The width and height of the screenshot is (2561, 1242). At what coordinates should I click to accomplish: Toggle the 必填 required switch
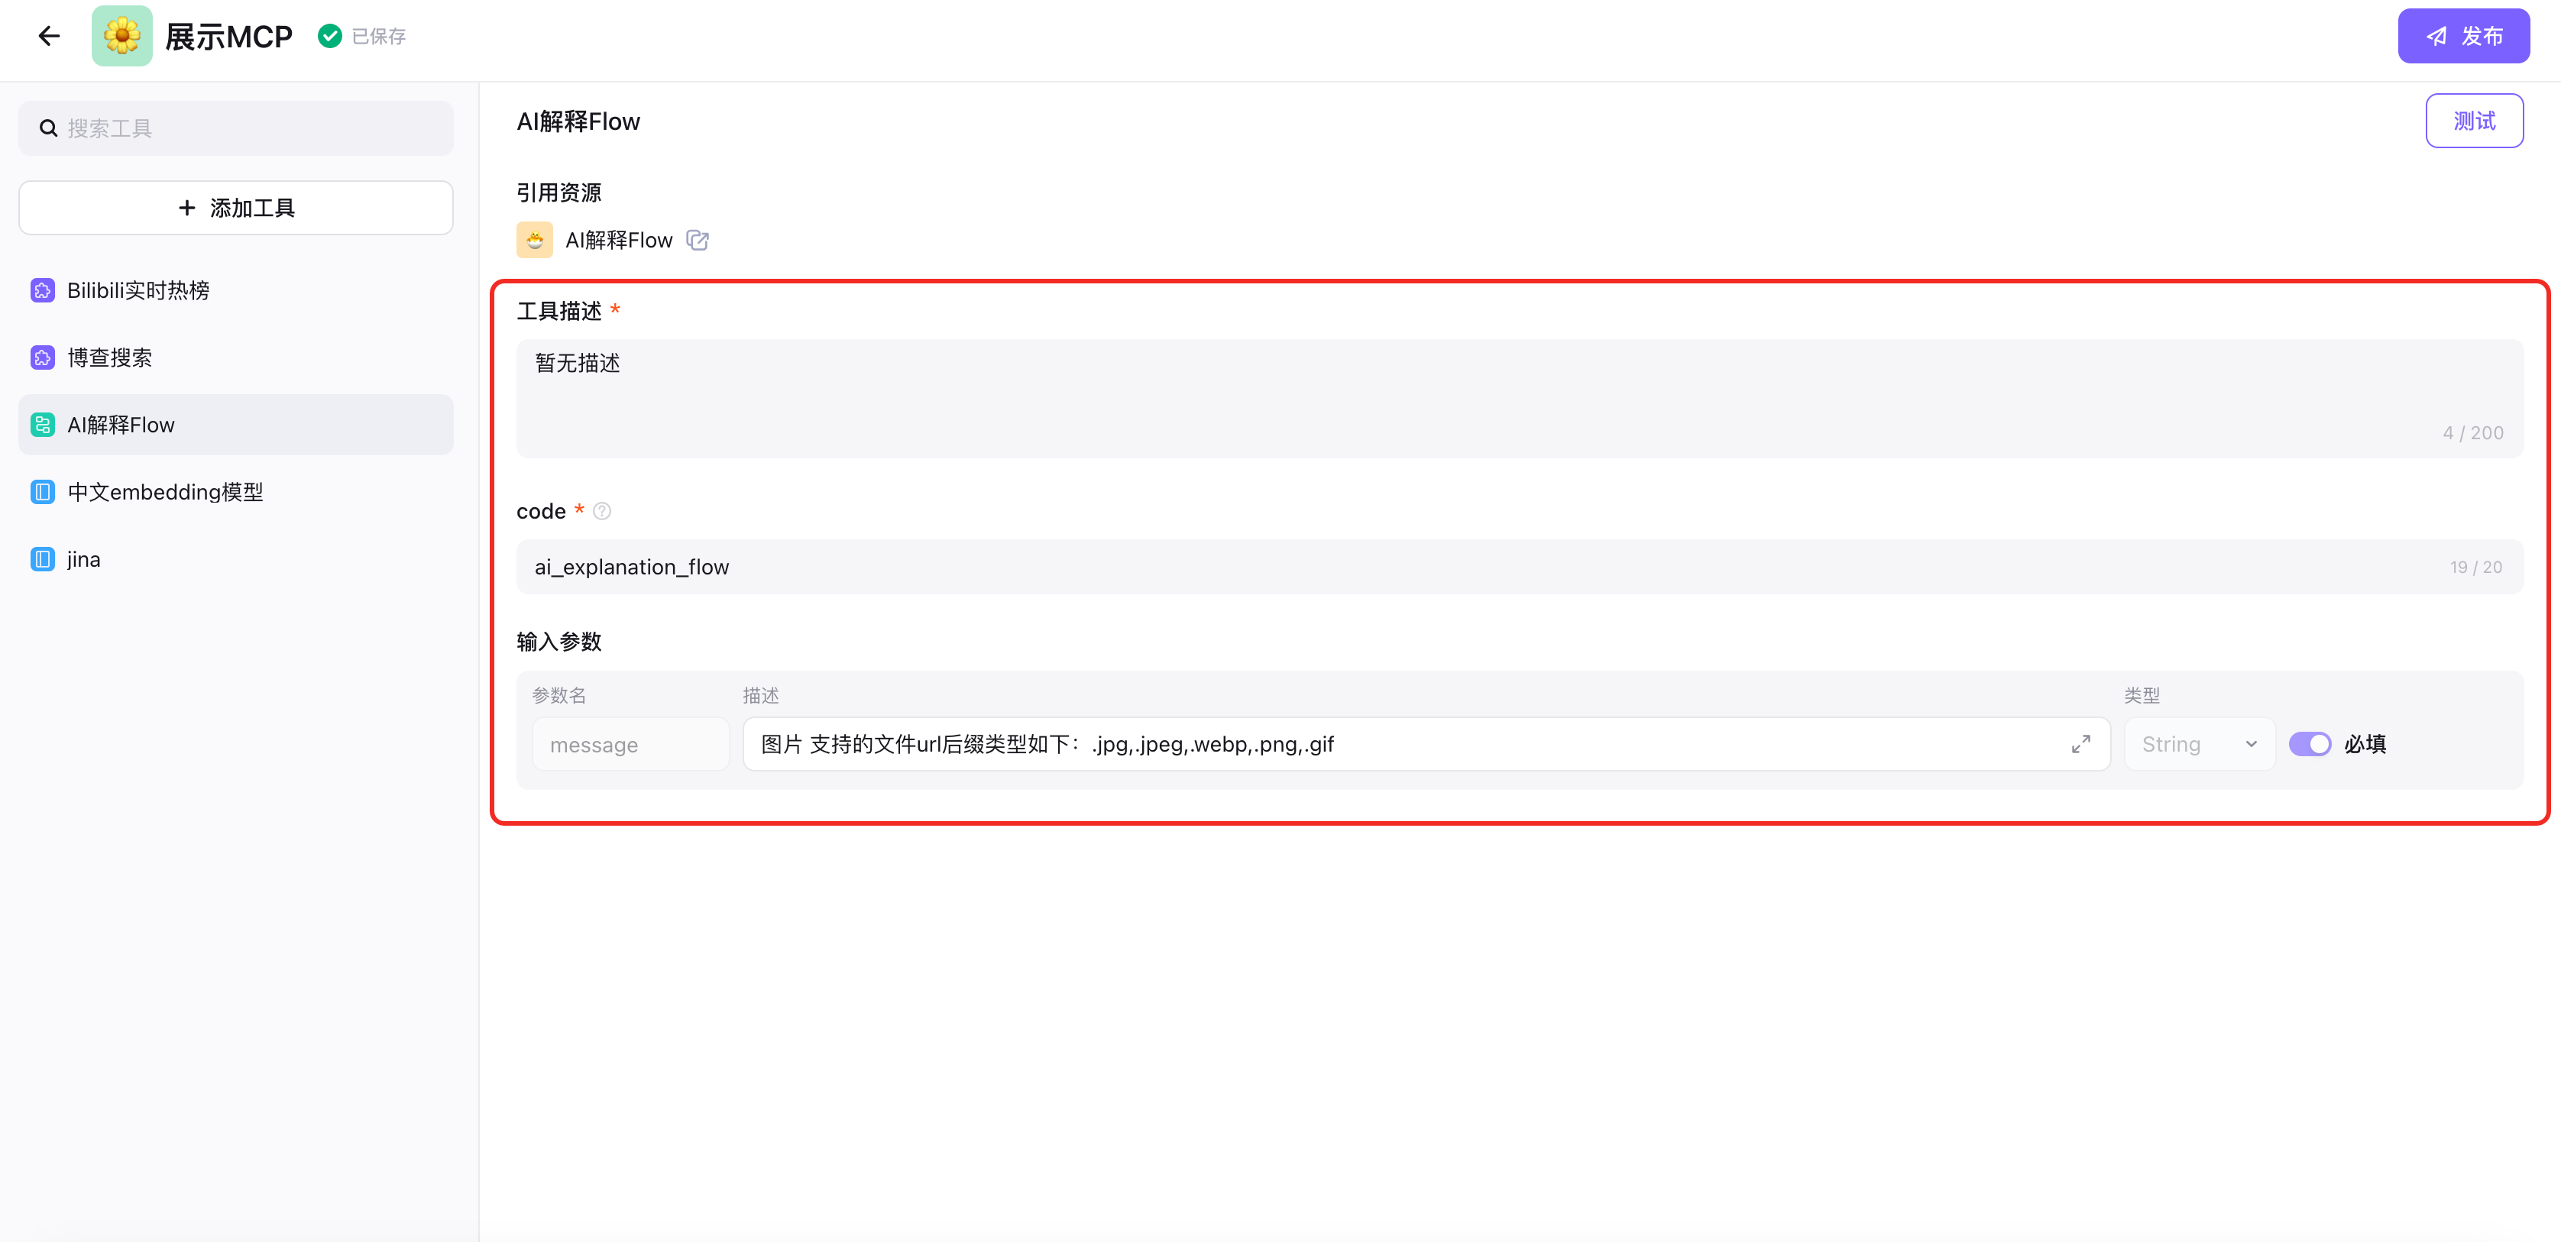pyautogui.click(x=2308, y=744)
